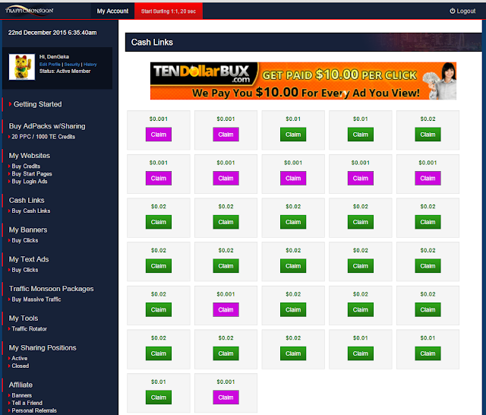Open Traffic Monsoon Packages
This screenshot has height=415, width=486.
pos(51,289)
